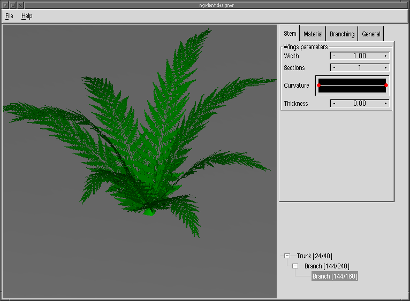Decrease the Sections value with minus
The height and width of the screenshot is (301, 410).
click(334, 68)
